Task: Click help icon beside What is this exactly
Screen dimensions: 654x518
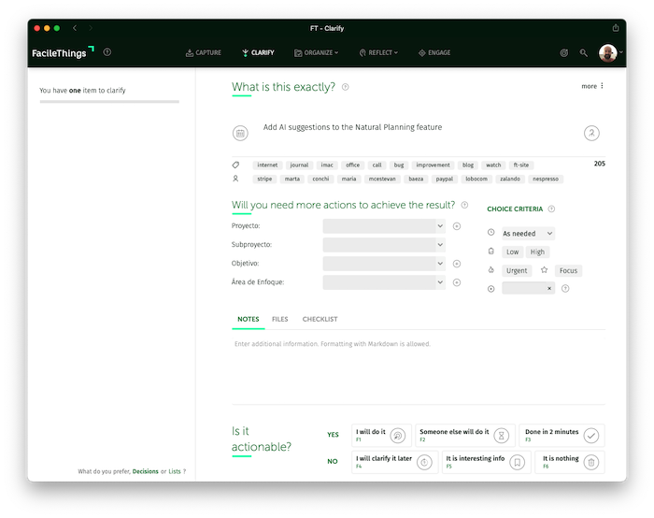Action: coord(346,87)
